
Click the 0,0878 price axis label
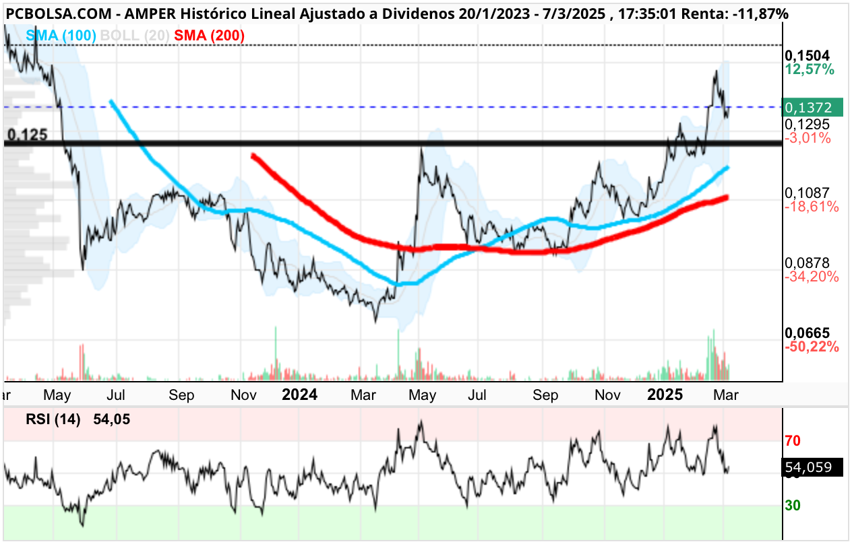809,262
